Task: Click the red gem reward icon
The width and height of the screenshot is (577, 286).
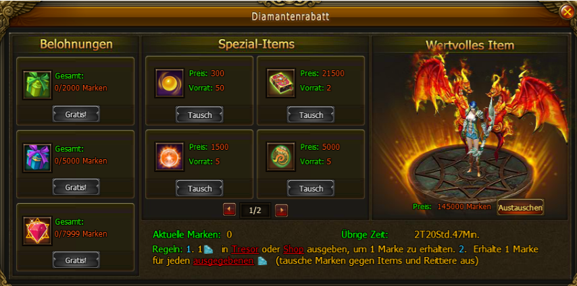Action: 37,231
